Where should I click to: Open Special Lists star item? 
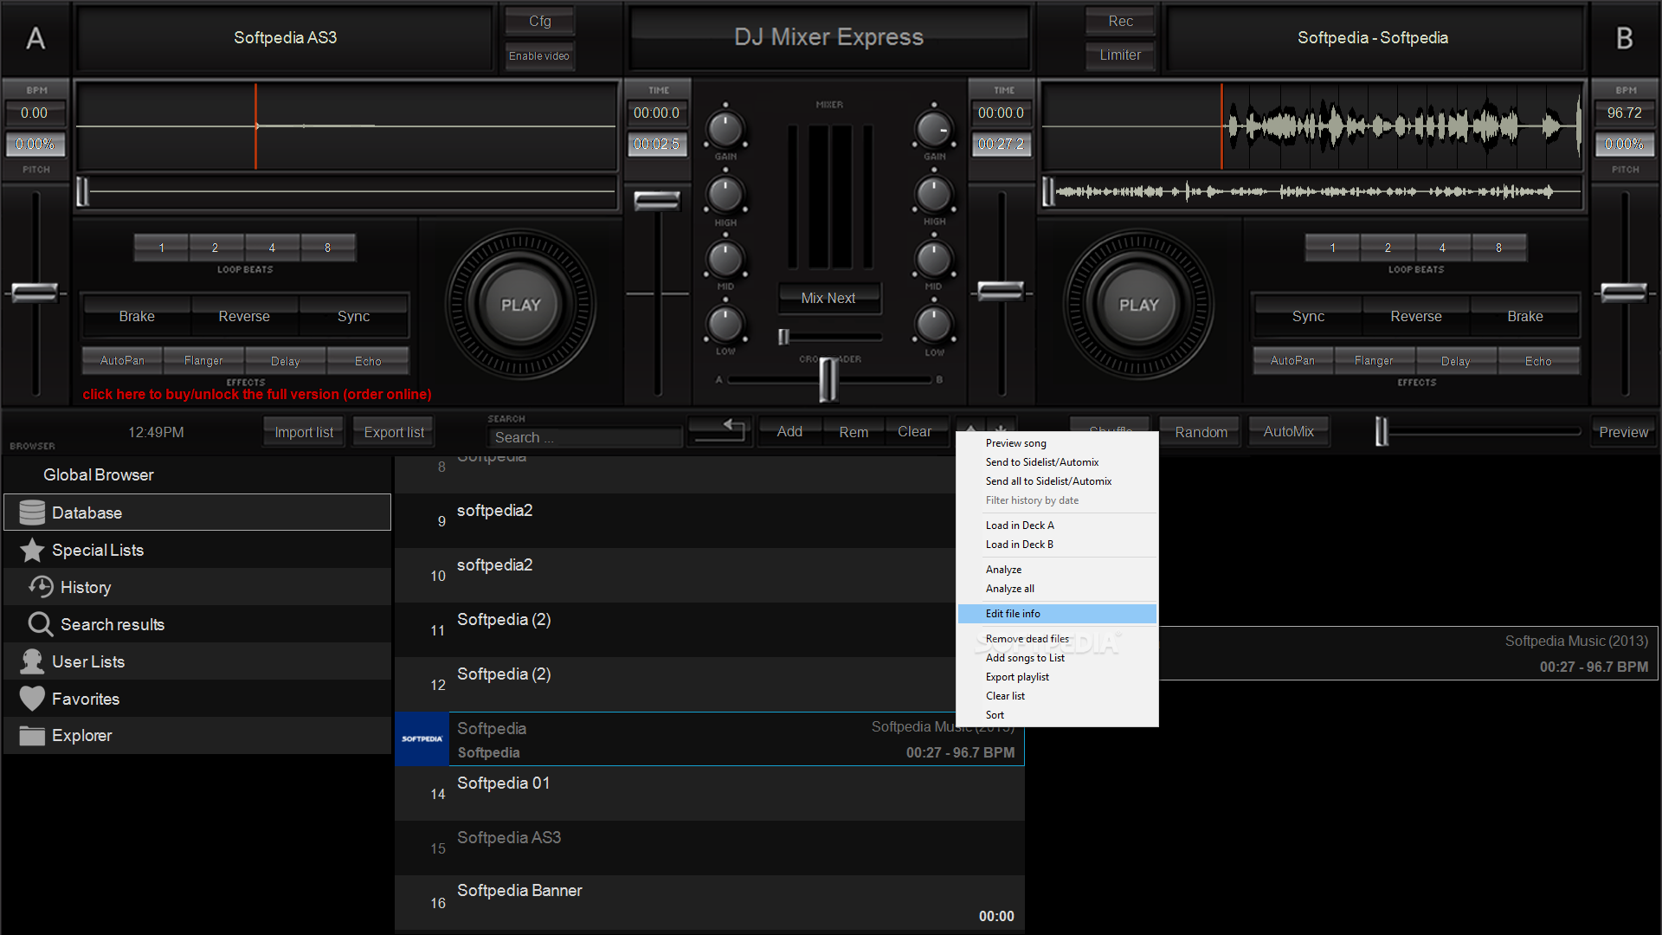(x=32, y=550)
